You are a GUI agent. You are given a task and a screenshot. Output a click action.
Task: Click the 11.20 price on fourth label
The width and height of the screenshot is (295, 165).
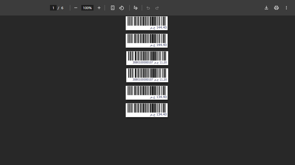click(x=163, y=80)
